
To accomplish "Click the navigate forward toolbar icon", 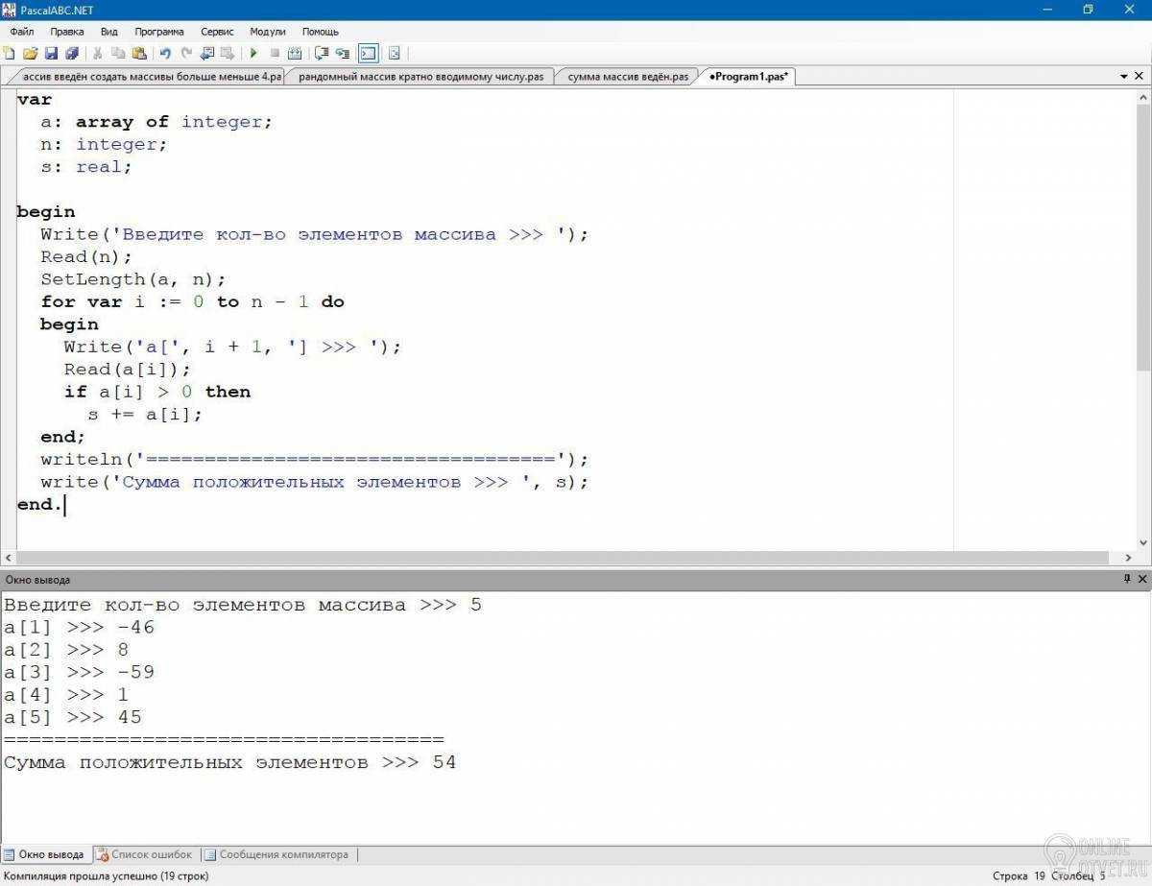I will [228, 53].
